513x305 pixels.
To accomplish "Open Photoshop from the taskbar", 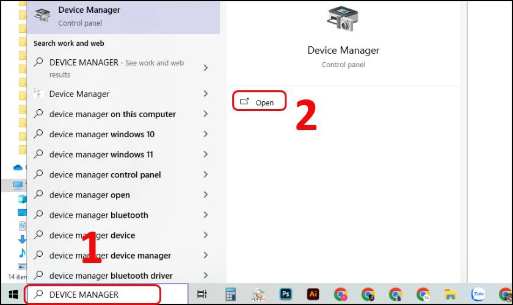I will [x=285, y=295].
